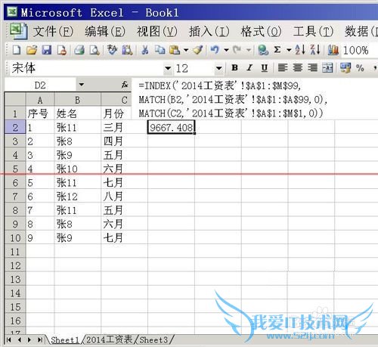Viewport: 378px width, 347px height.
Task: Copy selection with the Copy icon
Action: click(x=160, y=50)
